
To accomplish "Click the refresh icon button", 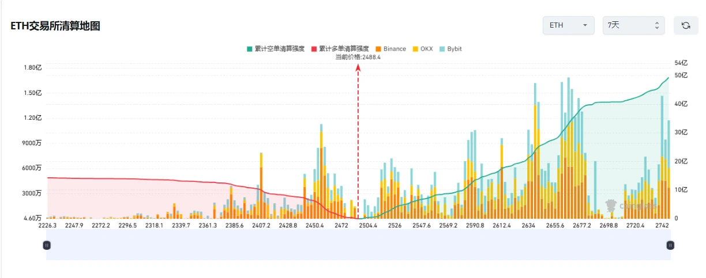I will [x=686, y=25].
